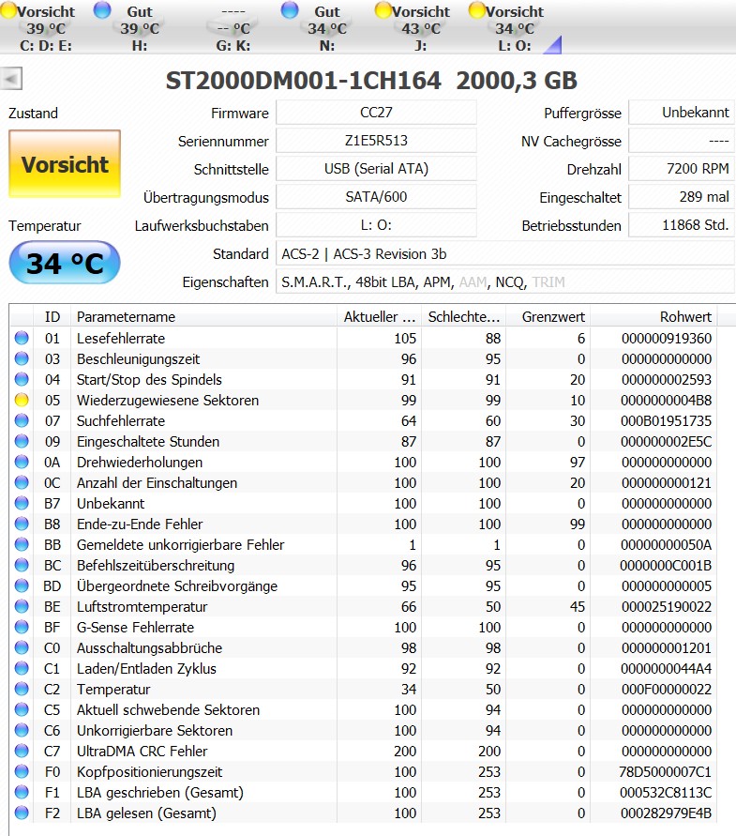Screen dimensions: 736x836
Task: Select the UltraDMA CRC Fehler row name
Action: [143, 752]
